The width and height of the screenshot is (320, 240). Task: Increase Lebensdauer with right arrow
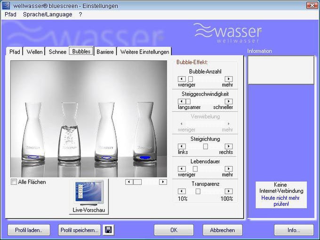pyautogui.click(x=229, y=169)
